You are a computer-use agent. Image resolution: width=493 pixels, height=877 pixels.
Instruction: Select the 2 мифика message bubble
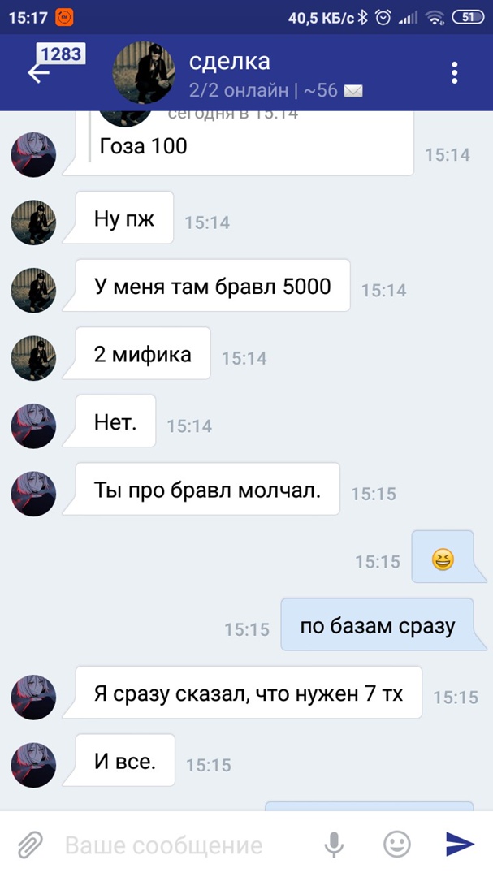point(143,353)
